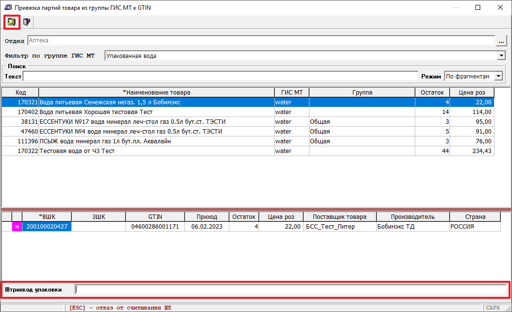Click the ВШК cell 200100020427

(x=47, y=227)
